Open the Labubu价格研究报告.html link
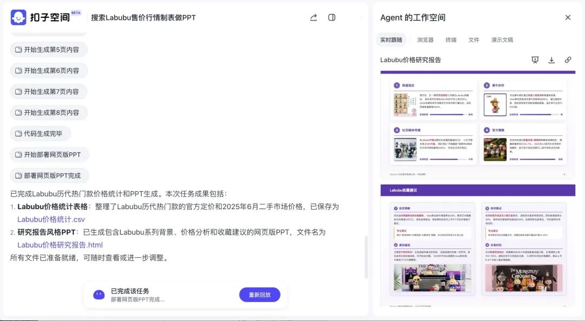 (x=60, y=245)
